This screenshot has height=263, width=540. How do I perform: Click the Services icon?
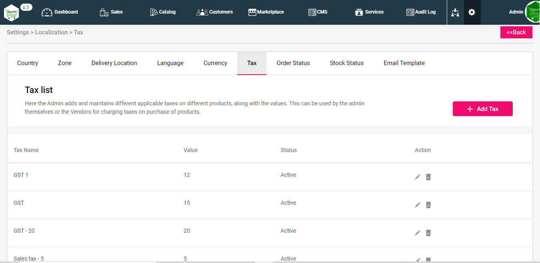tap(359, 12)
